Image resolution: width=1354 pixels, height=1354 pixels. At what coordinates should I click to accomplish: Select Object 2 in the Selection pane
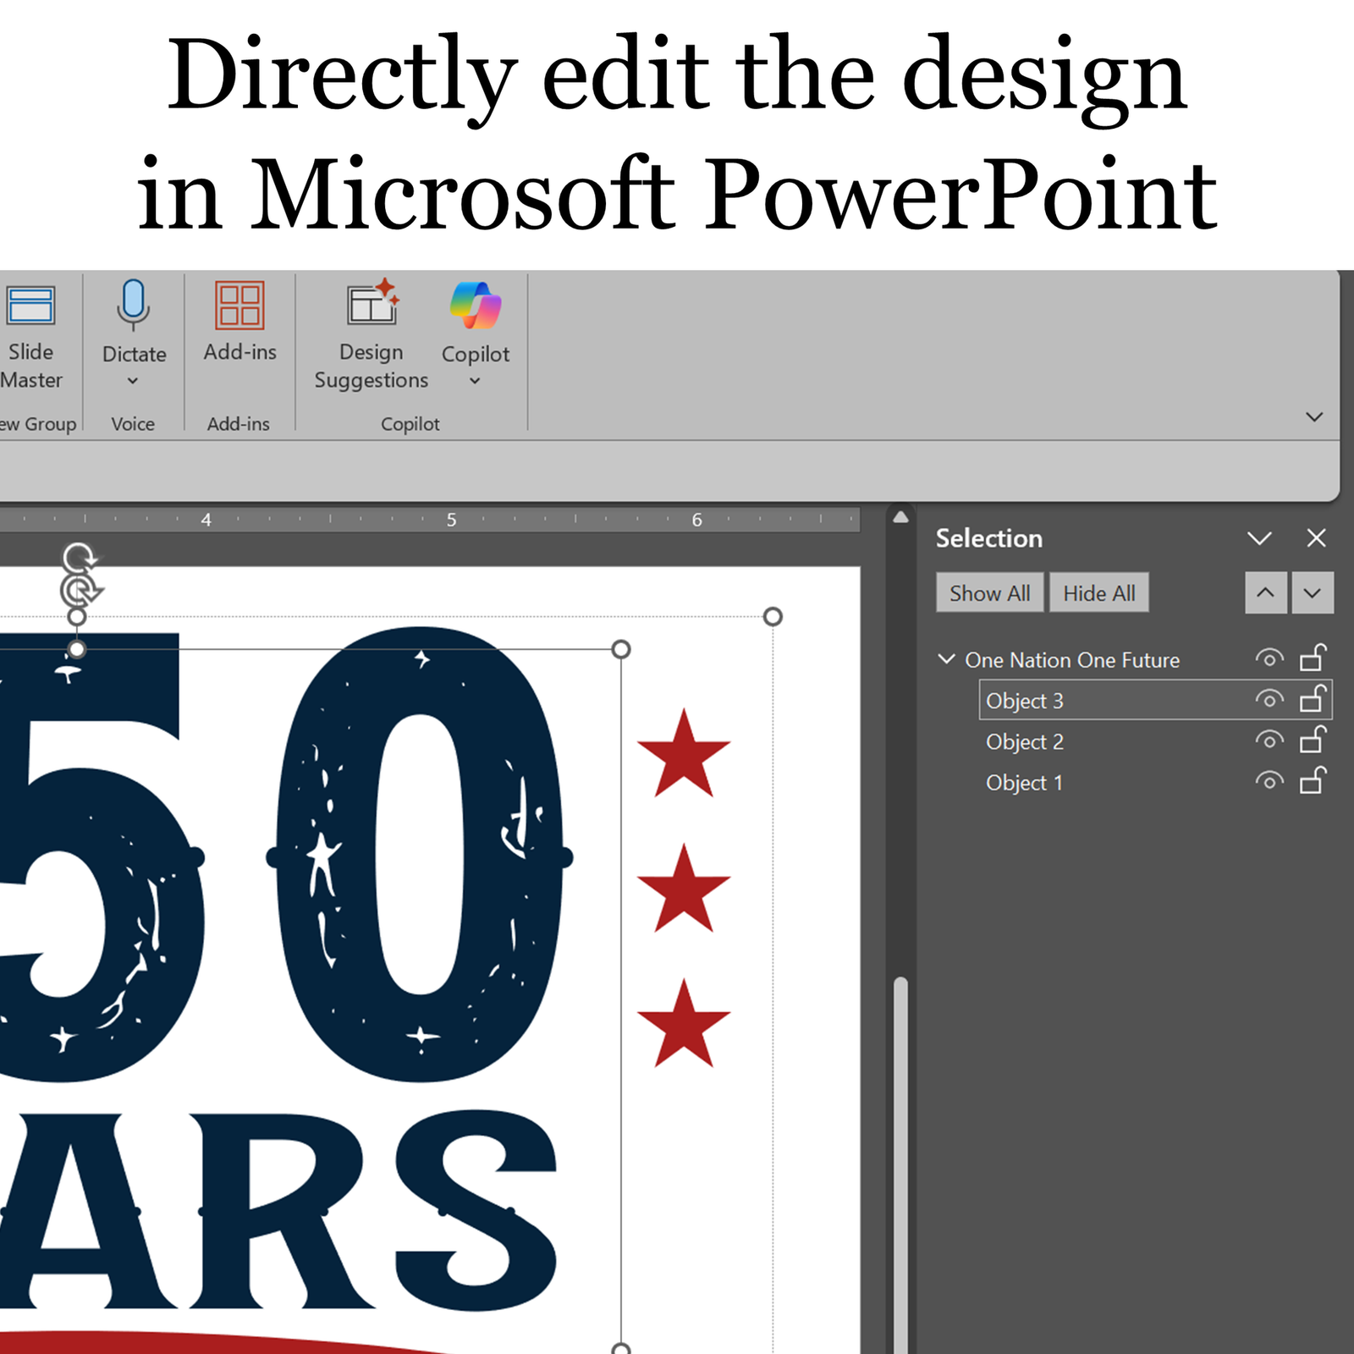(x=1025, y=742)
